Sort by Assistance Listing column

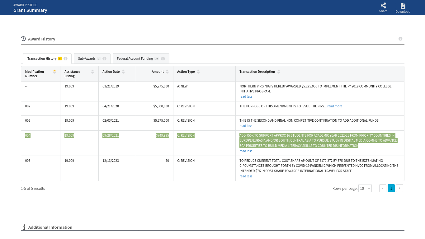pyautogui.click(x=92, y=72)
